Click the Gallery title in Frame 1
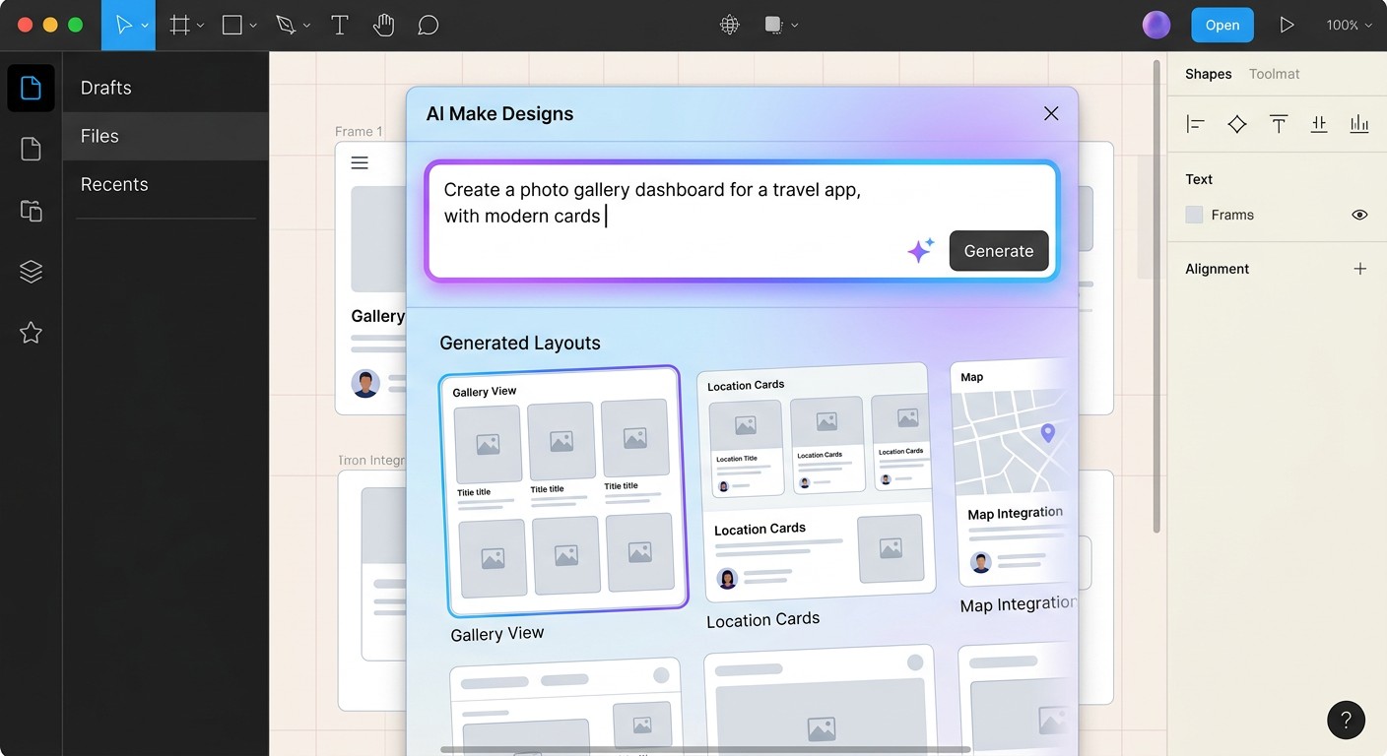The height and width of the screenshot is (756, 1387). tap(378, 316)
